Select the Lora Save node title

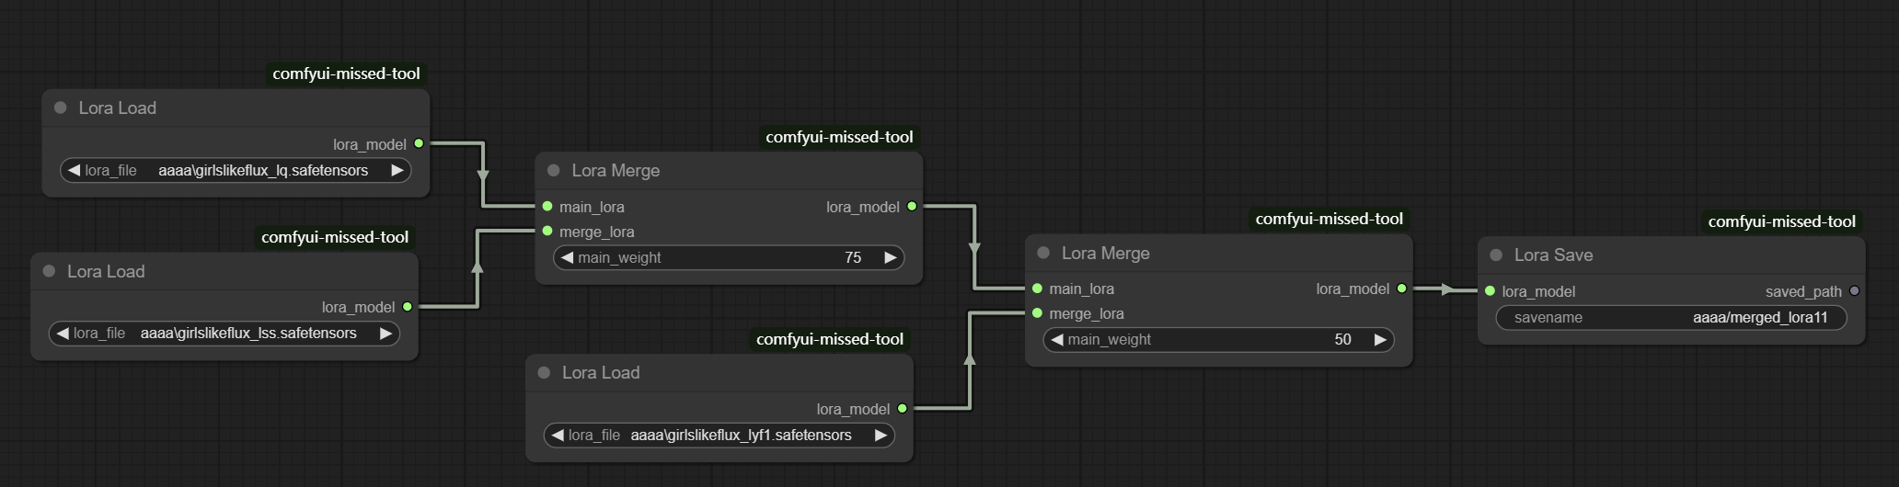pyautogui.click(x=1554, y=255)
